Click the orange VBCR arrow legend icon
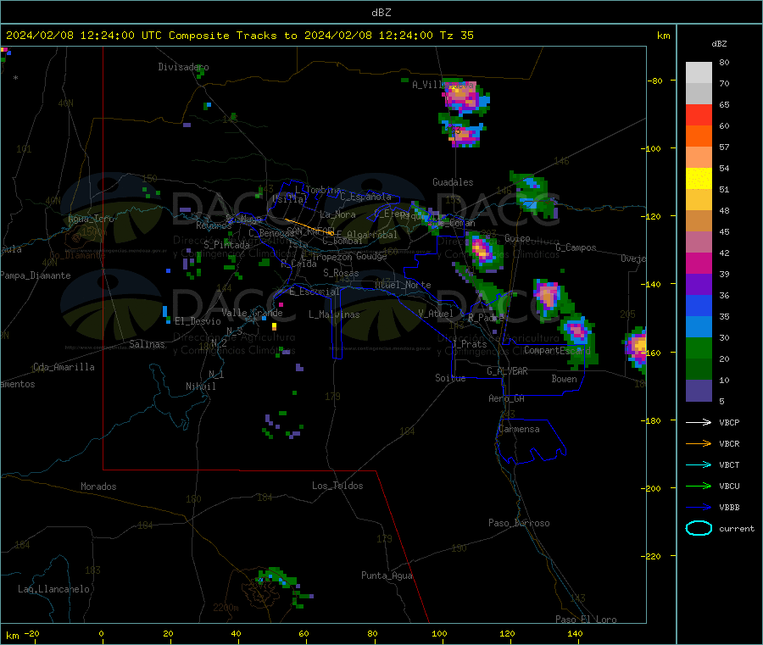 click(699, 443)
